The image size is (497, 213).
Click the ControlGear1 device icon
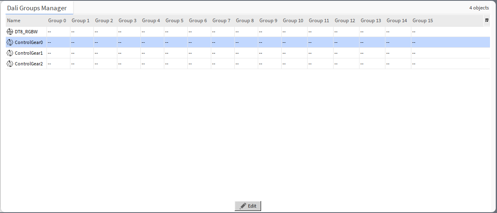10,53
